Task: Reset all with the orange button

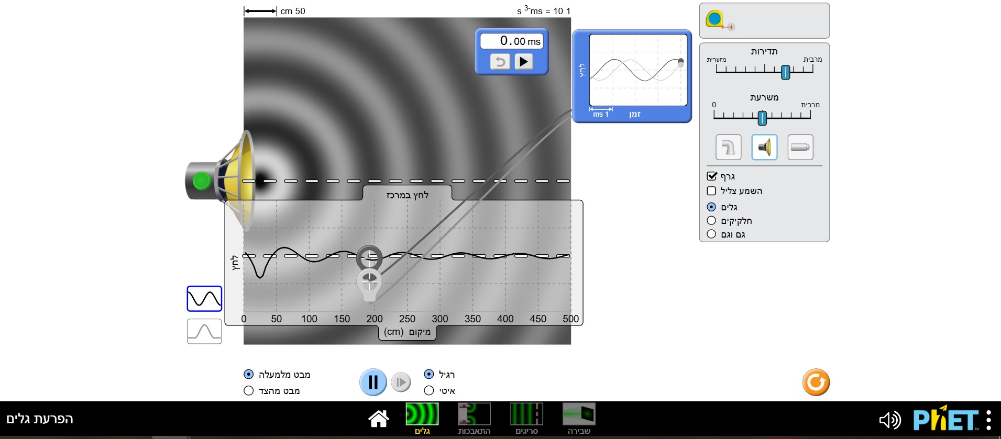Action: tap(816, 382)
